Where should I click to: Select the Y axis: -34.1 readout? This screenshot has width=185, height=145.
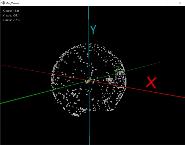click(11, 15)
